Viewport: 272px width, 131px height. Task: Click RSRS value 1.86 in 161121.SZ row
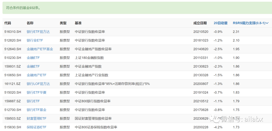[236, 84]
